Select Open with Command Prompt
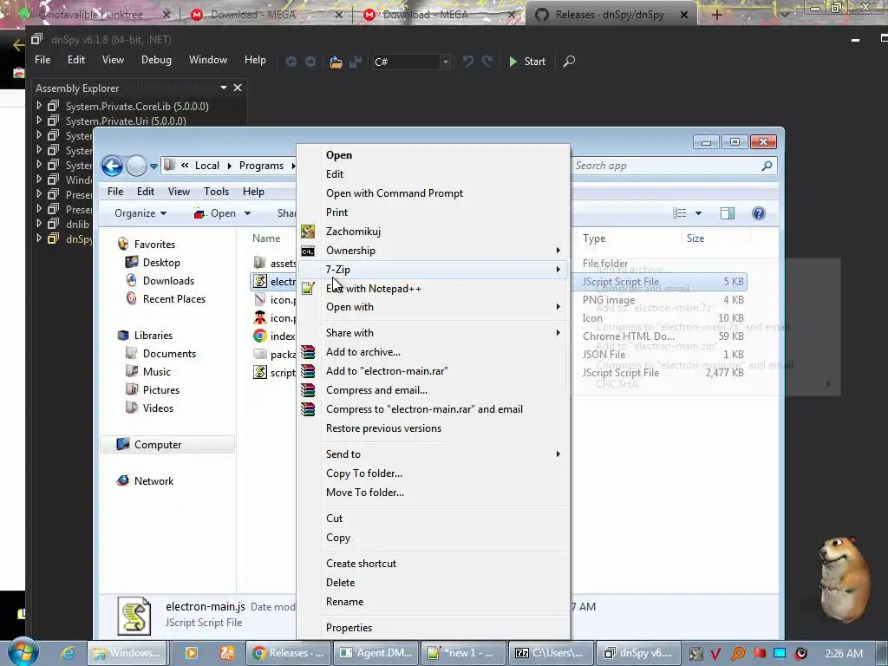Image resolution: width=888 pixels, height=666 pixels. (x=434, y=193)
